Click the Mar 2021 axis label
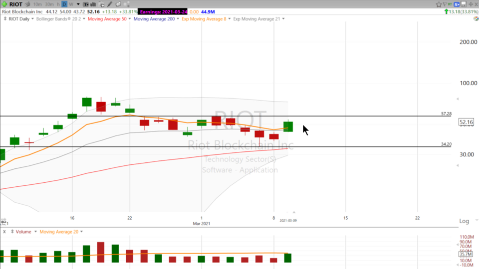 click(x=201, y=224)
